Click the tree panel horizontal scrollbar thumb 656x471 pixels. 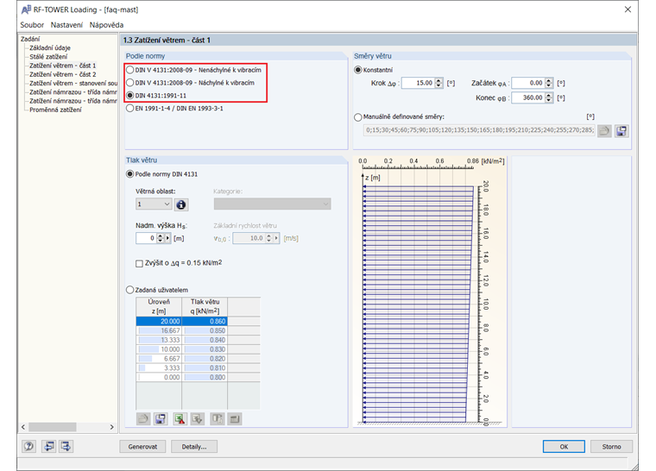coord(53,427)
